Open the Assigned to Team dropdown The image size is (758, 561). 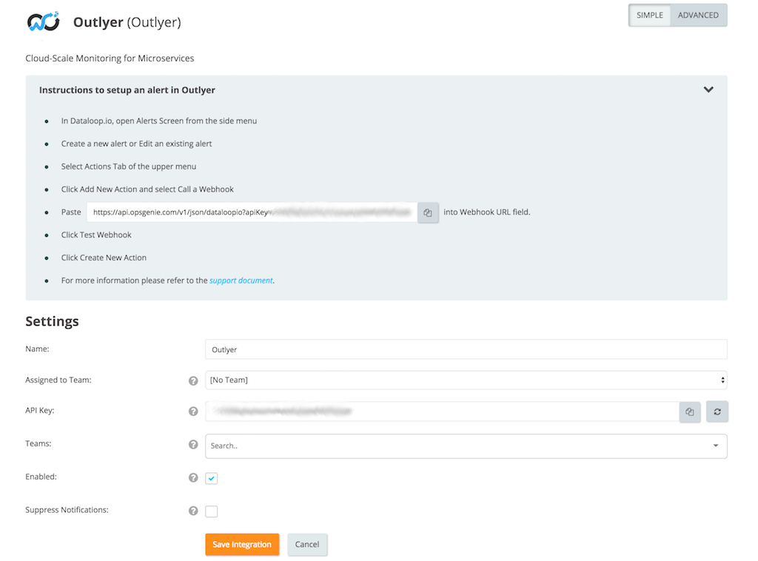466,380
